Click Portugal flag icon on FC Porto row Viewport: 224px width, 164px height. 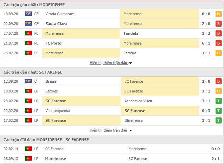pos(28,43)
